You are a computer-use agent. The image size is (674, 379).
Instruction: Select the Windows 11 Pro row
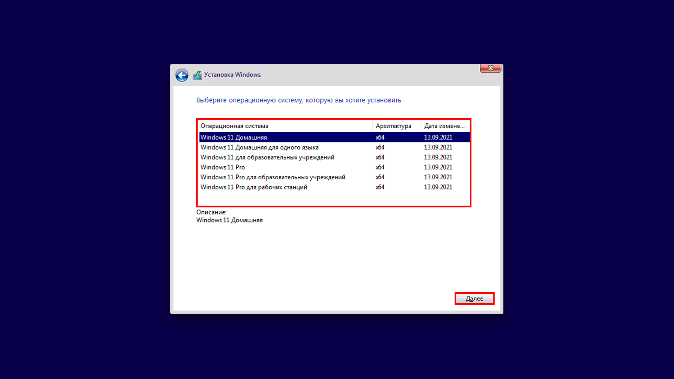click(223, 167)
